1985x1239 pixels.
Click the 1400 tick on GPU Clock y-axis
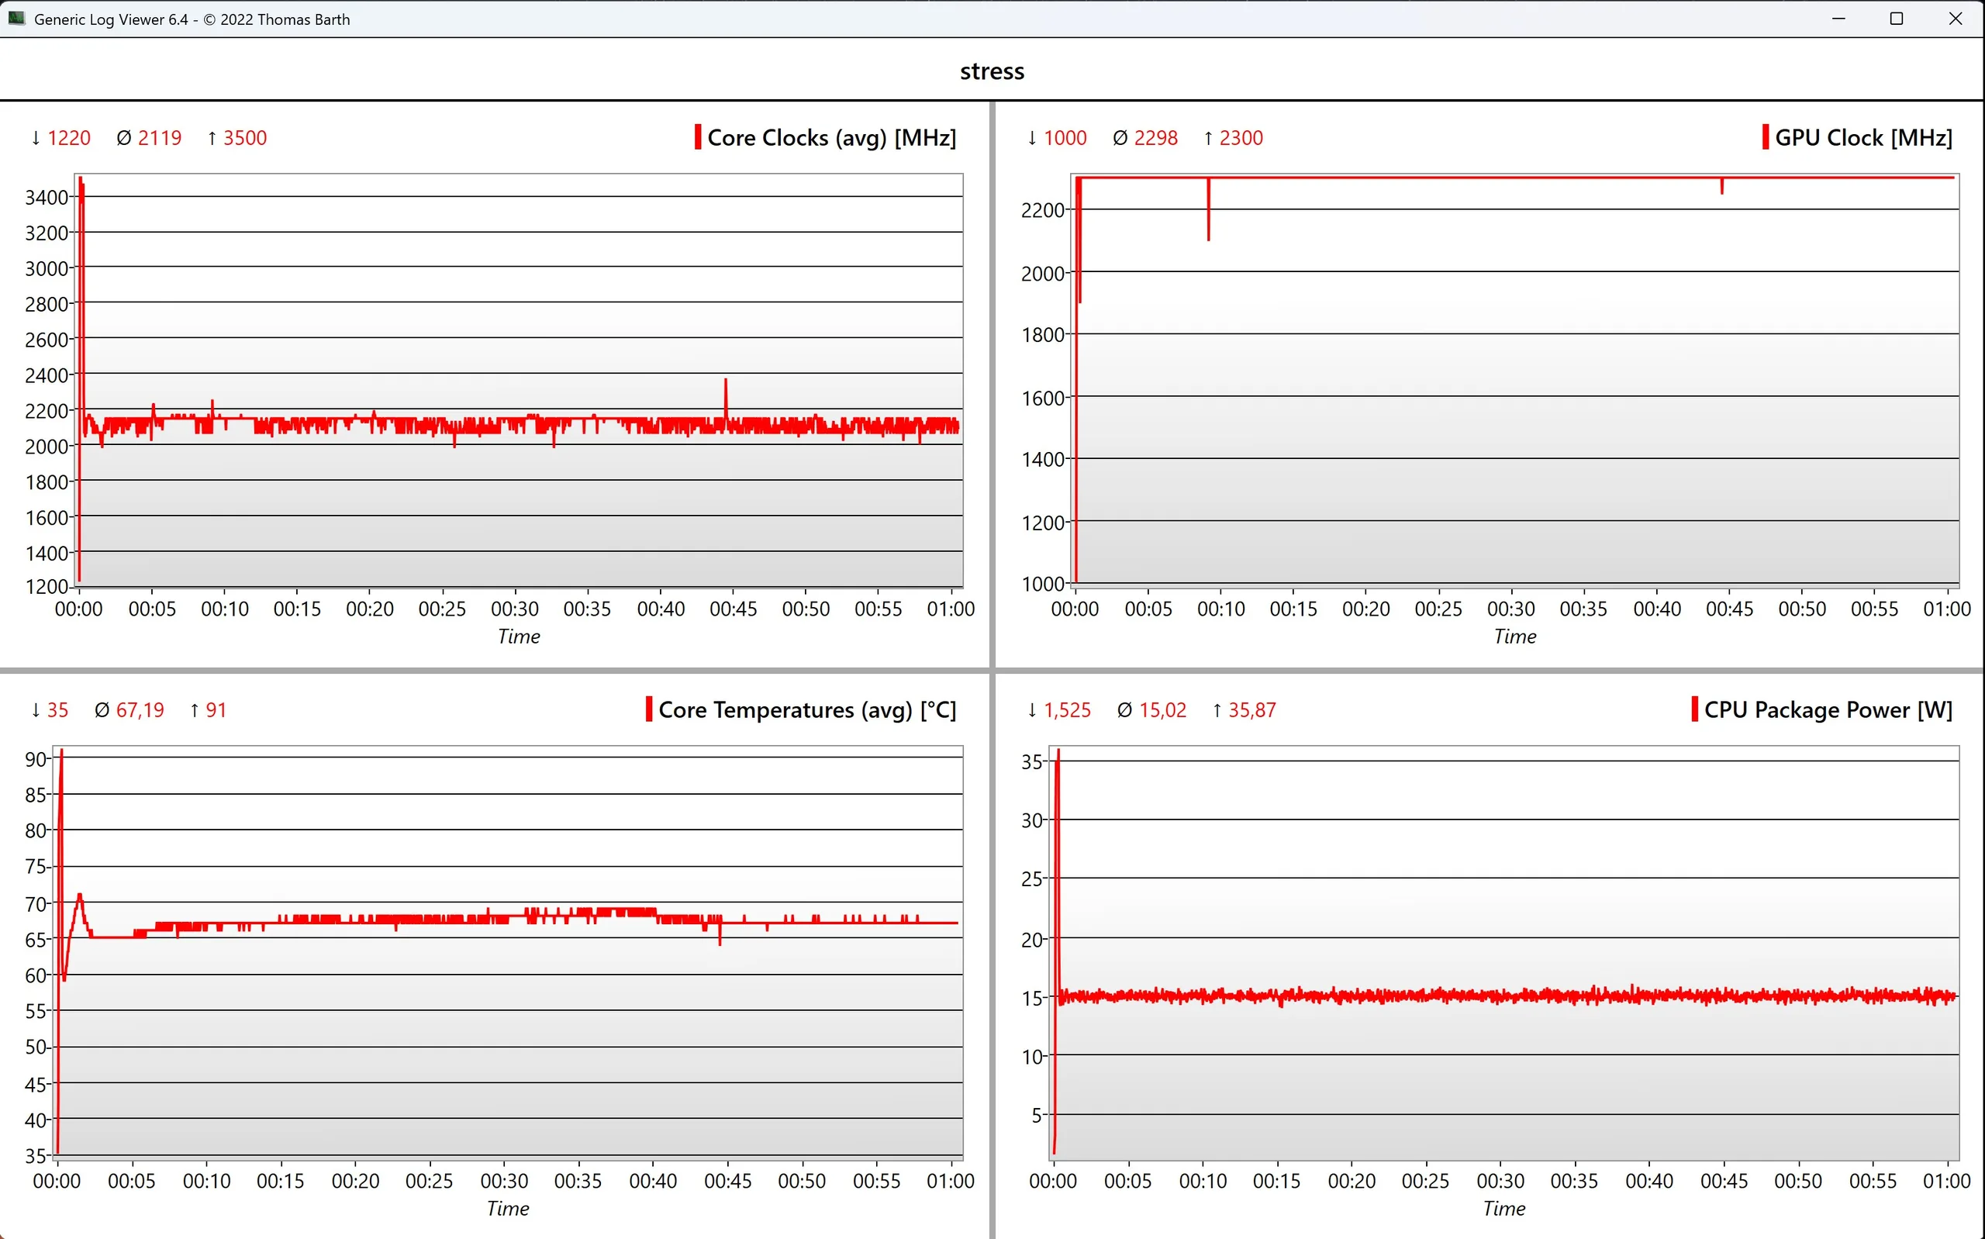(x=1043, y=460)
